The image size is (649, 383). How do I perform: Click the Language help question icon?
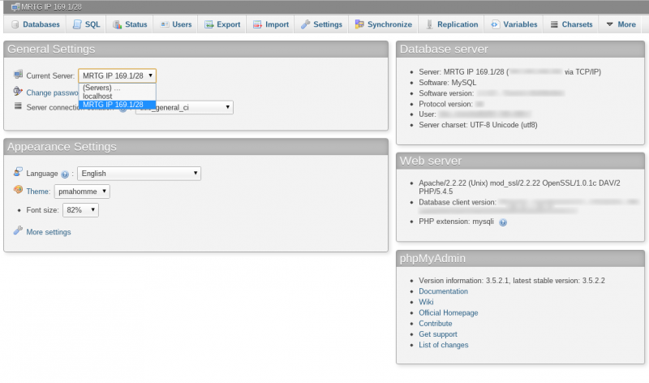tap(65, 174)
